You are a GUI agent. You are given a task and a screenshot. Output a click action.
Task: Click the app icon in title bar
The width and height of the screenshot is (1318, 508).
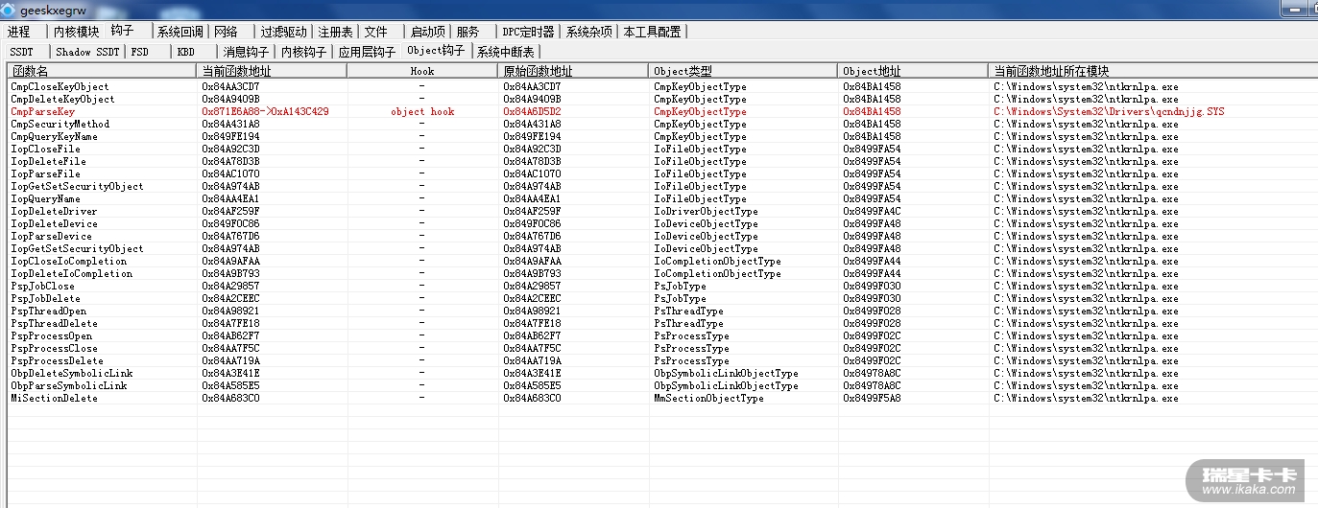pyautogui.click(x=9, y=11)
